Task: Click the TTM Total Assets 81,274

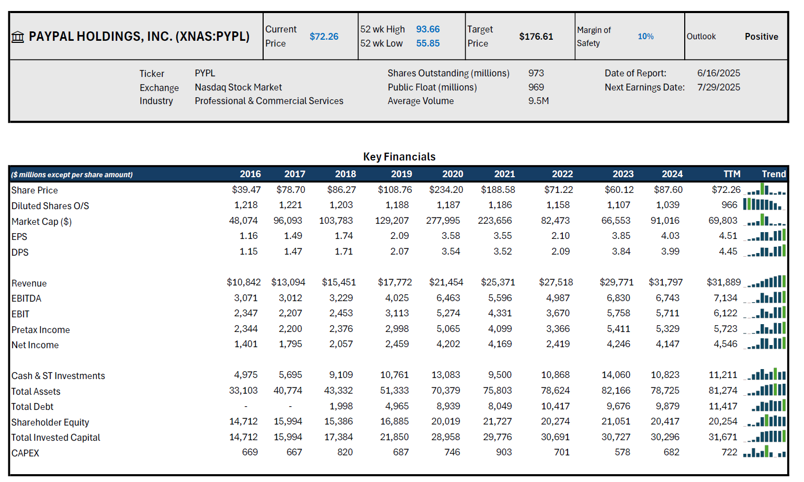Action: pos(723,391)
